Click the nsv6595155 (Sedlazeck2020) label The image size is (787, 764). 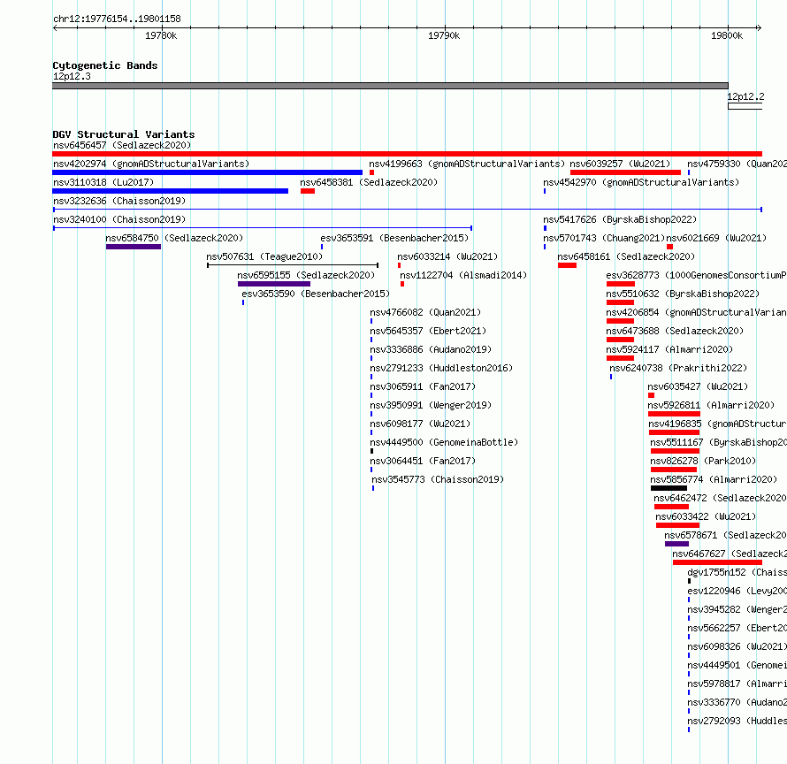(306, 275)
